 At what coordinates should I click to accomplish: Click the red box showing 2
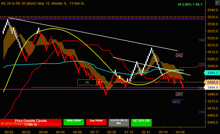coord(99,82)
